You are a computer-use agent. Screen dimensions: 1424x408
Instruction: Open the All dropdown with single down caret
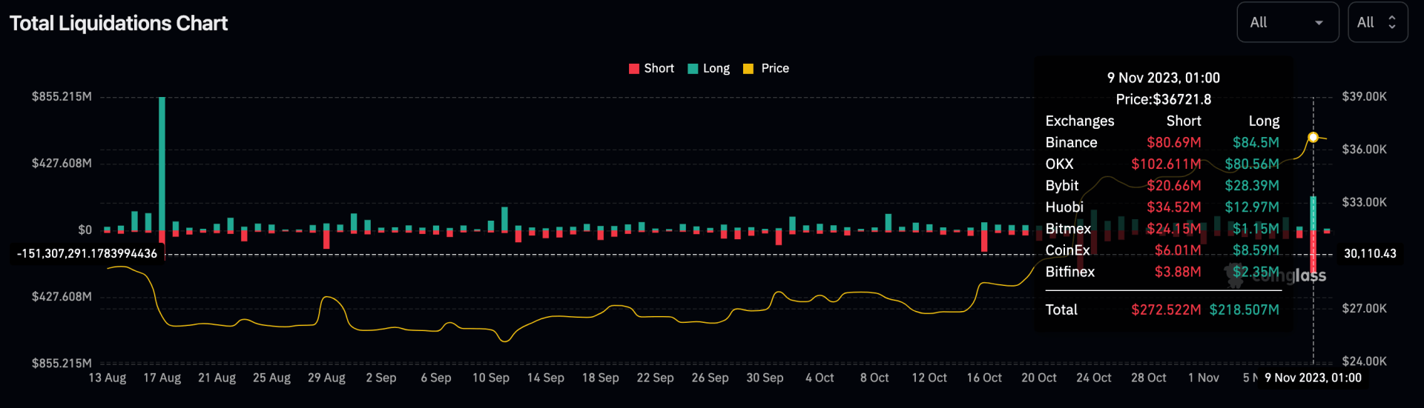(1287, 22)
